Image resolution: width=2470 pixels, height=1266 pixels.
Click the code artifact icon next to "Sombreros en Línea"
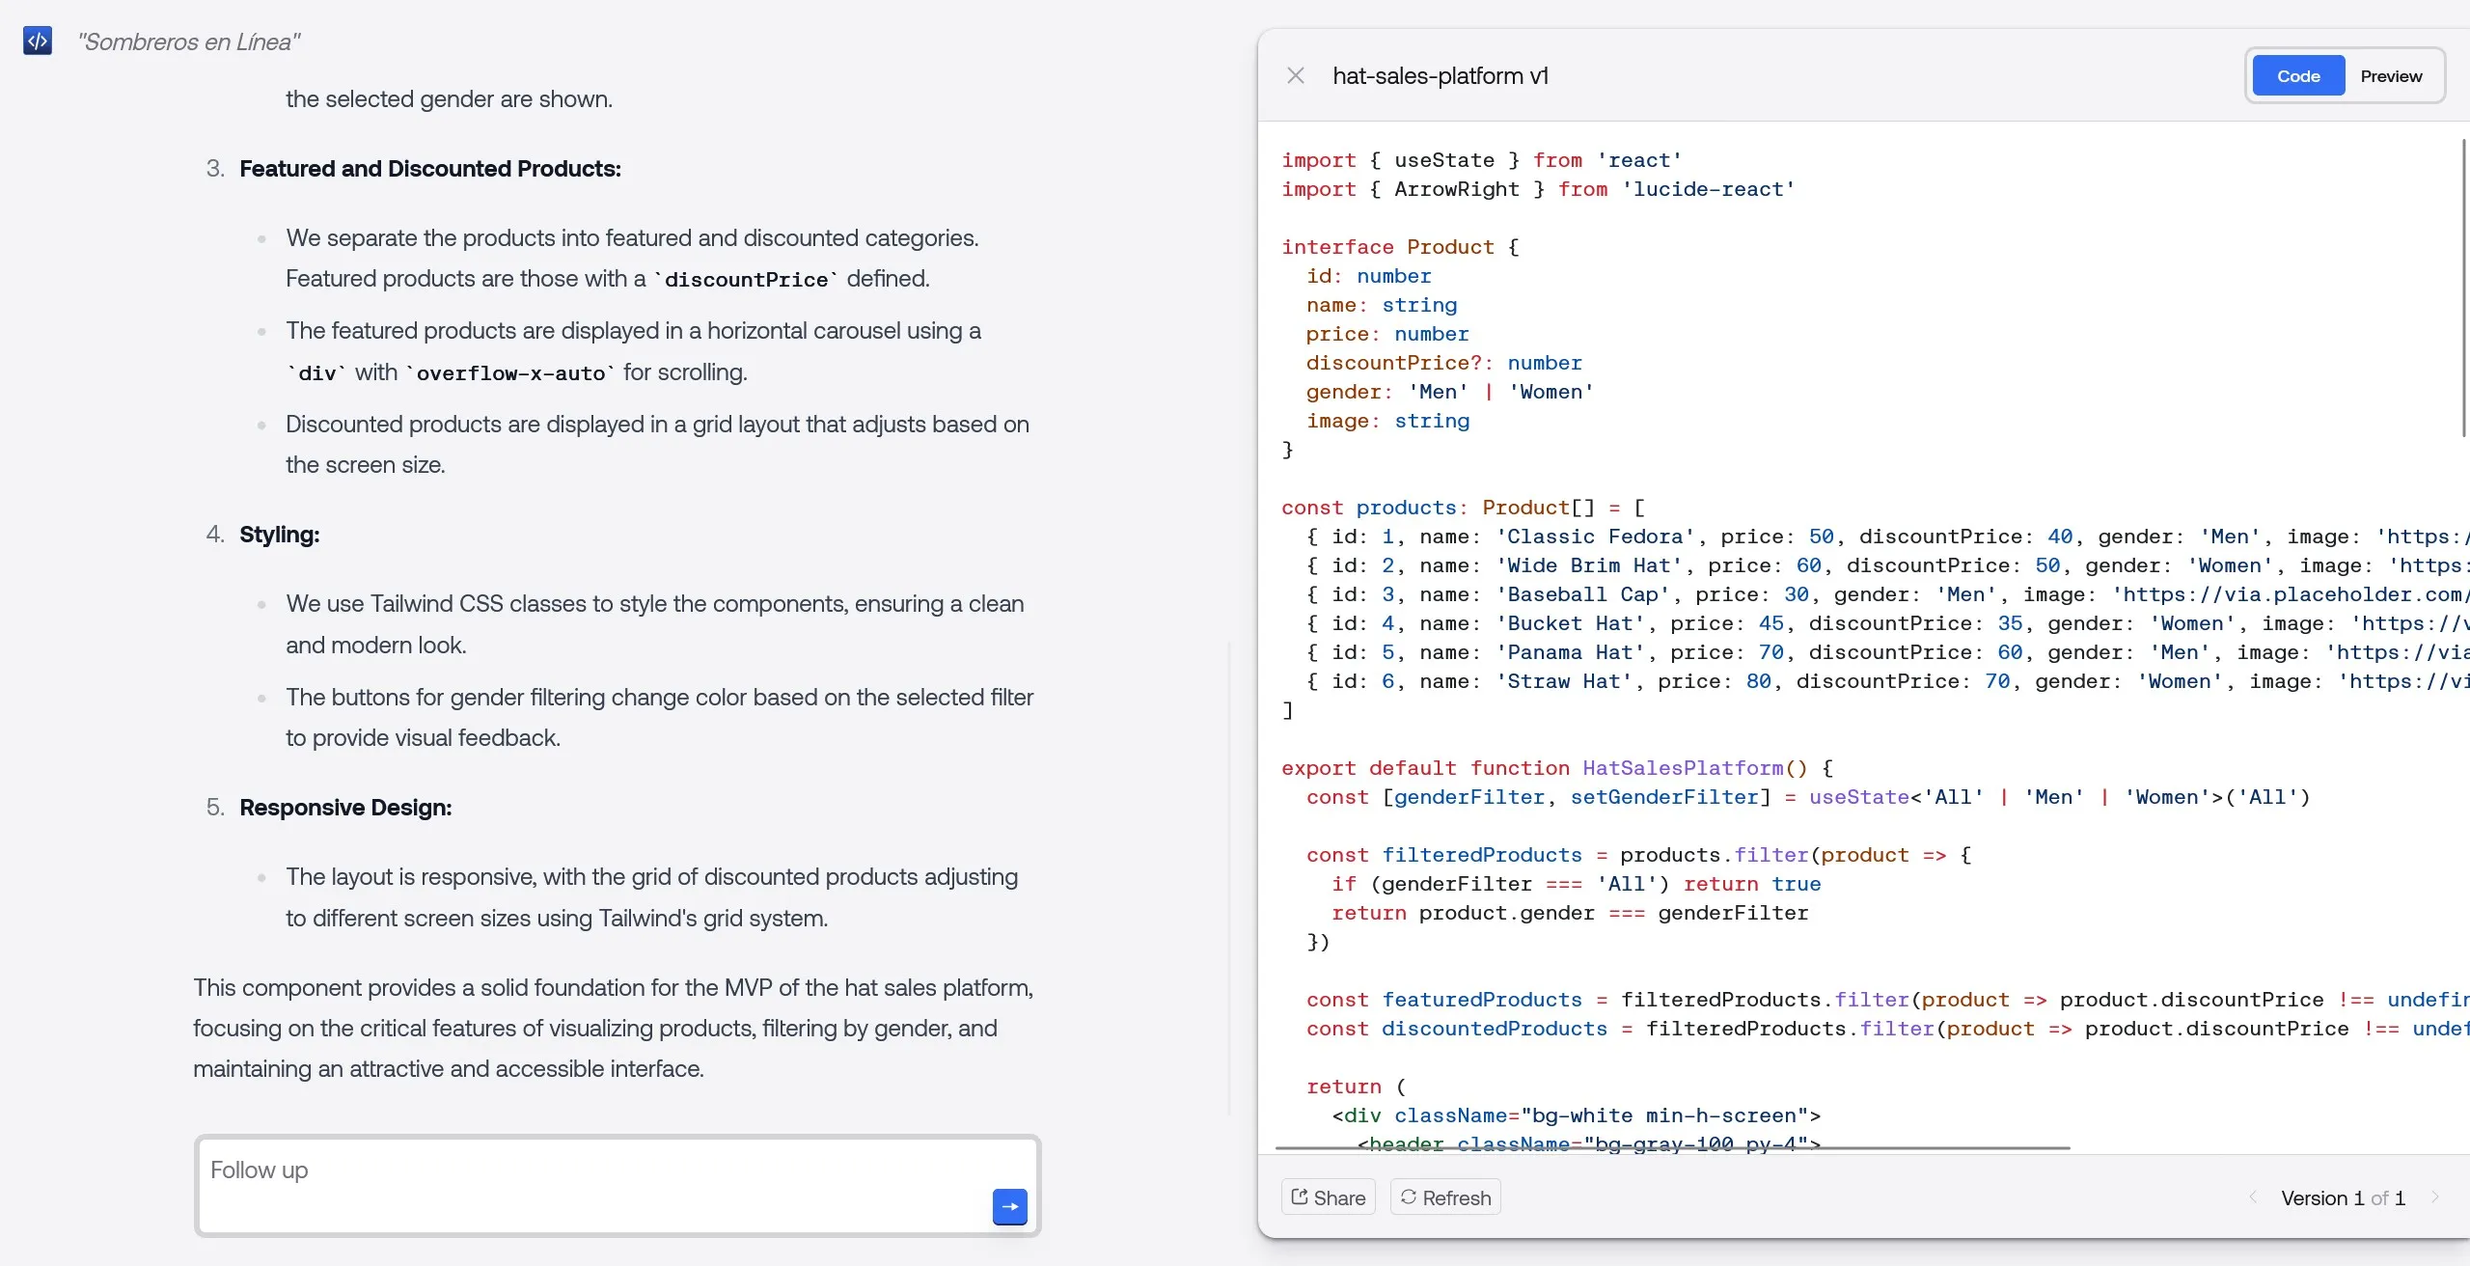tap(38, 41)
